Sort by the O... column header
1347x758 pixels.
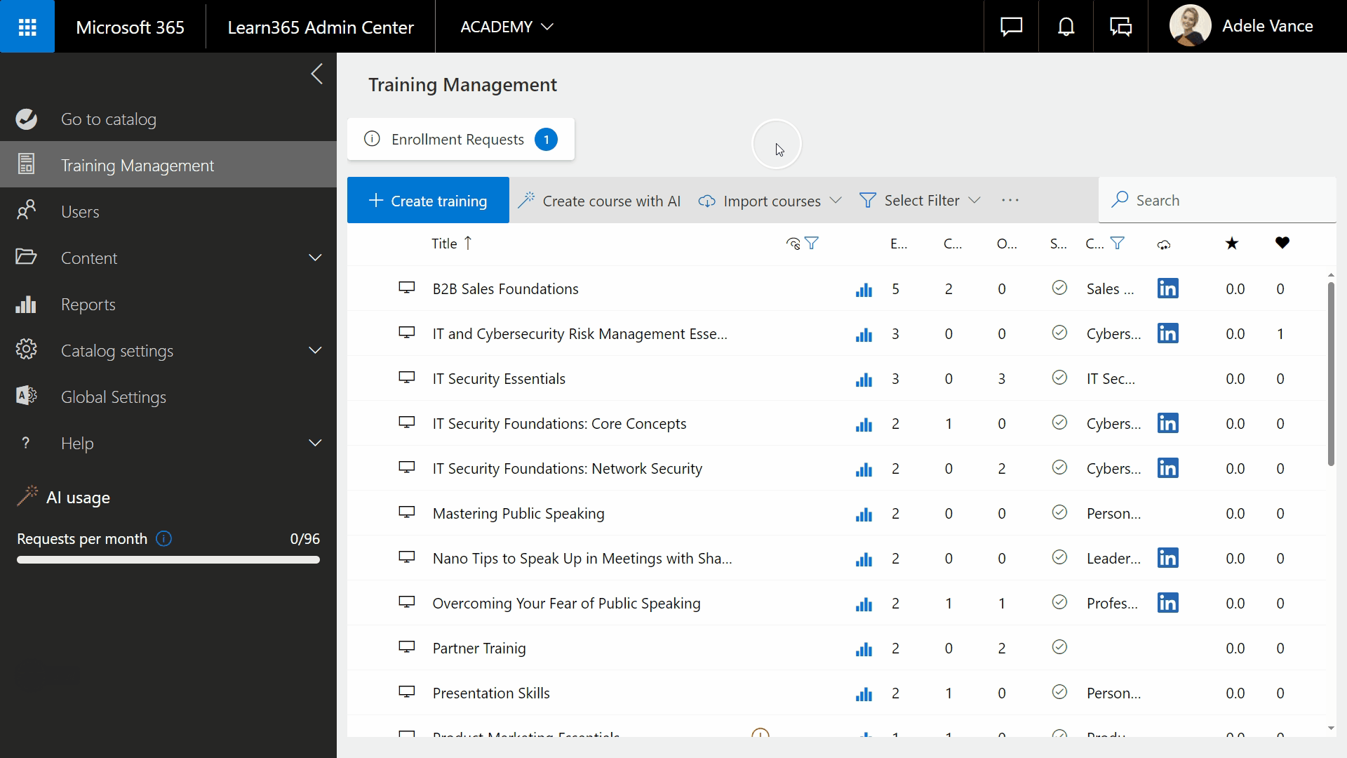click(1006, 244)
